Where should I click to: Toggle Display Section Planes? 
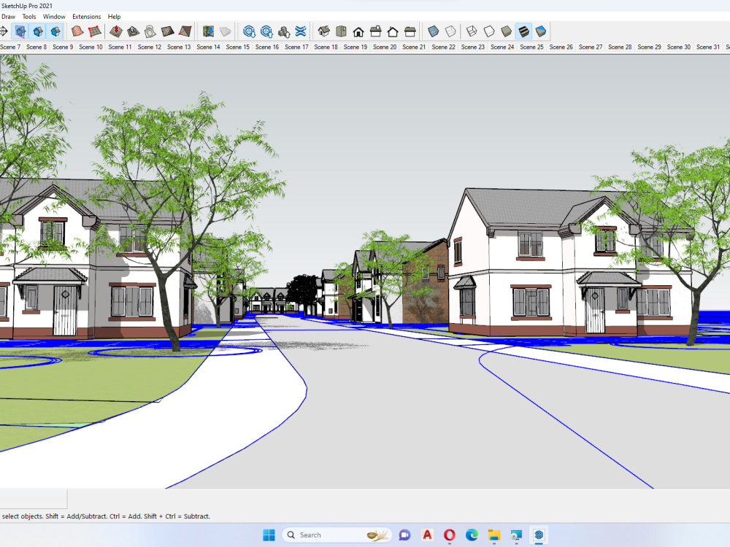pos(20,31)
